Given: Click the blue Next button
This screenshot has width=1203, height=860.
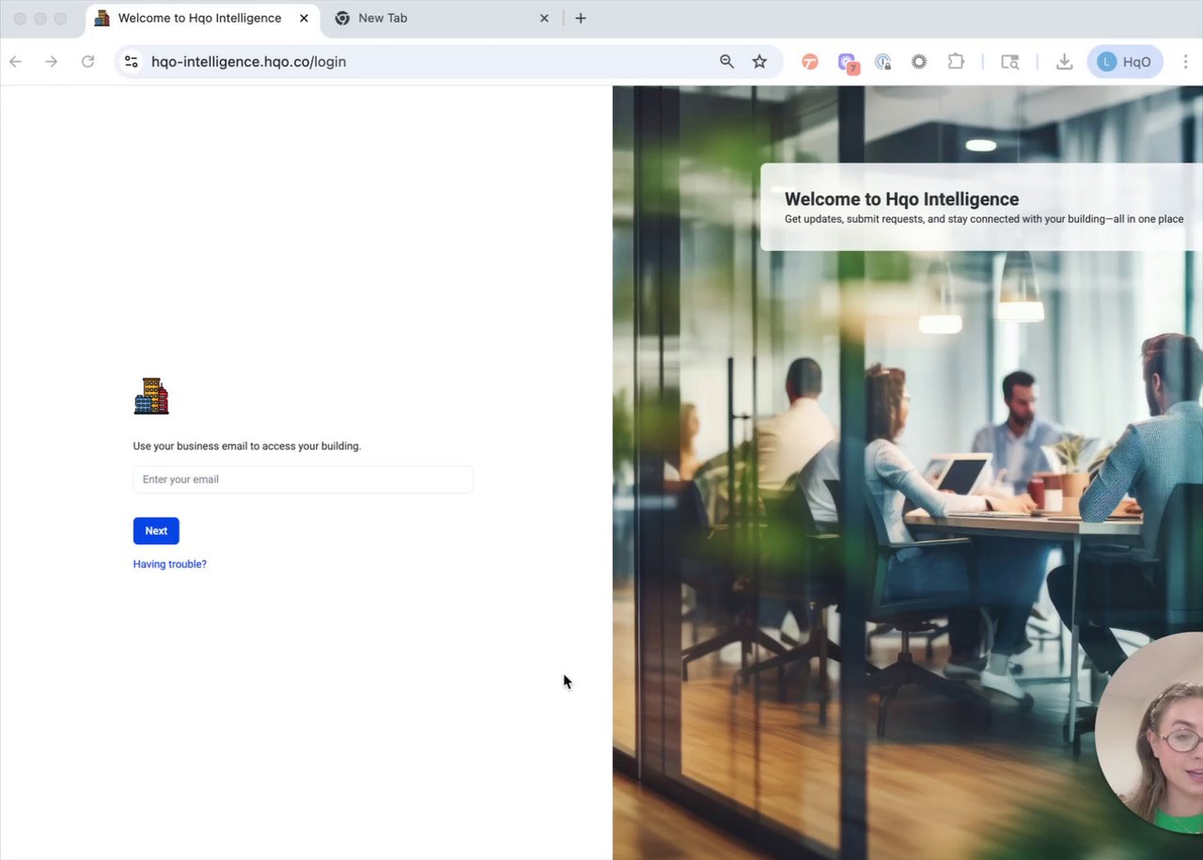Looking at the screenshot, I should (x=156, y=531).
